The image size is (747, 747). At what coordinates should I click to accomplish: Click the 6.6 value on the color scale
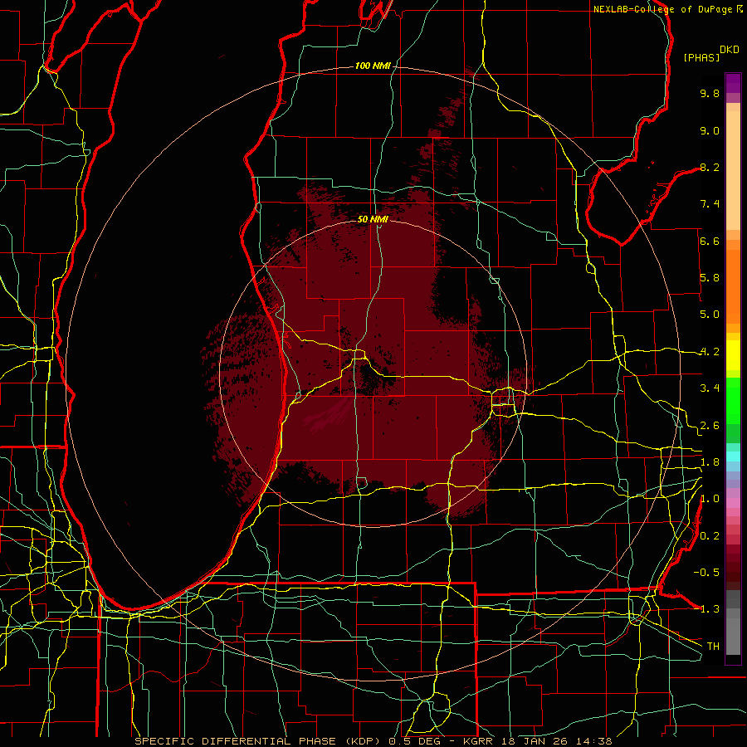pyautogui.click(x=710, y=241)
